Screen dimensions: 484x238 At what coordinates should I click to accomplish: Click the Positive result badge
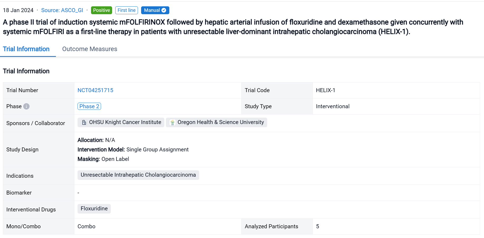point(101,10)
